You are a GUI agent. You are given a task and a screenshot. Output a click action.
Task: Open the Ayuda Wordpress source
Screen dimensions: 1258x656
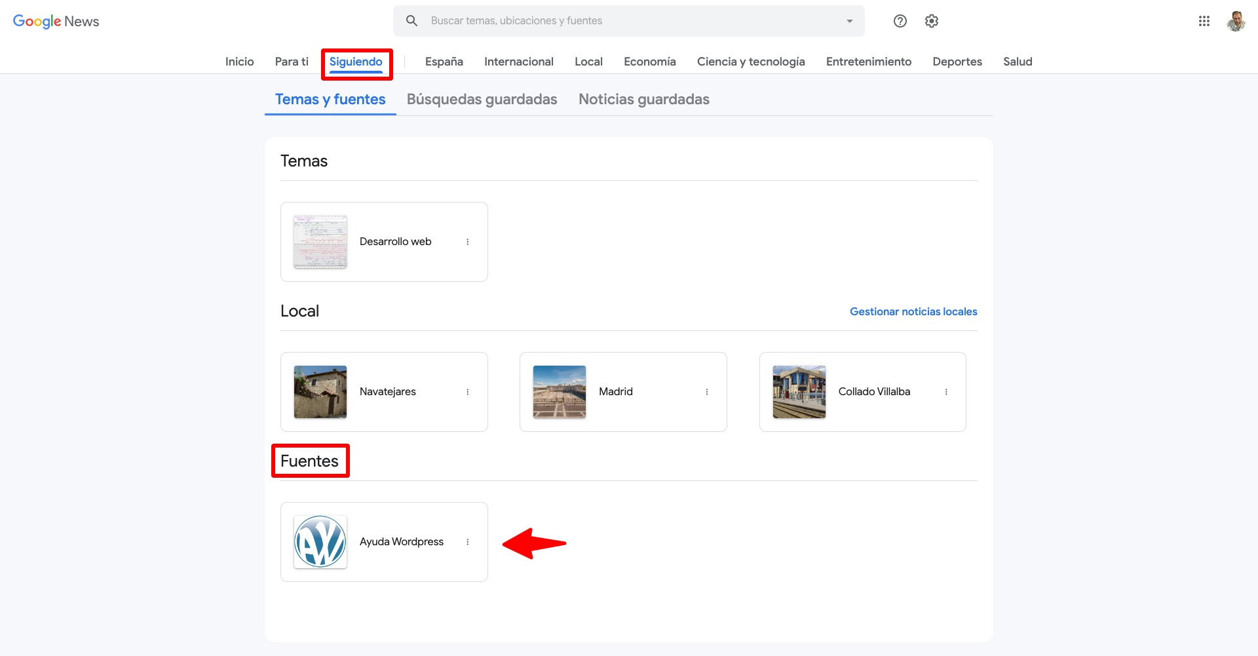coord(401,542)
